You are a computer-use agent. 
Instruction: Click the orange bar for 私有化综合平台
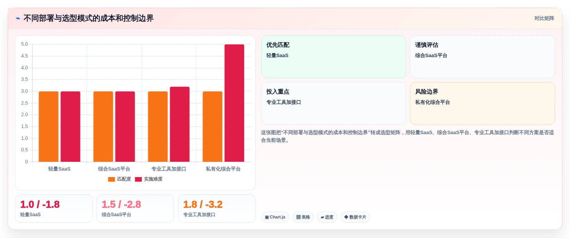tap(212, 126)
